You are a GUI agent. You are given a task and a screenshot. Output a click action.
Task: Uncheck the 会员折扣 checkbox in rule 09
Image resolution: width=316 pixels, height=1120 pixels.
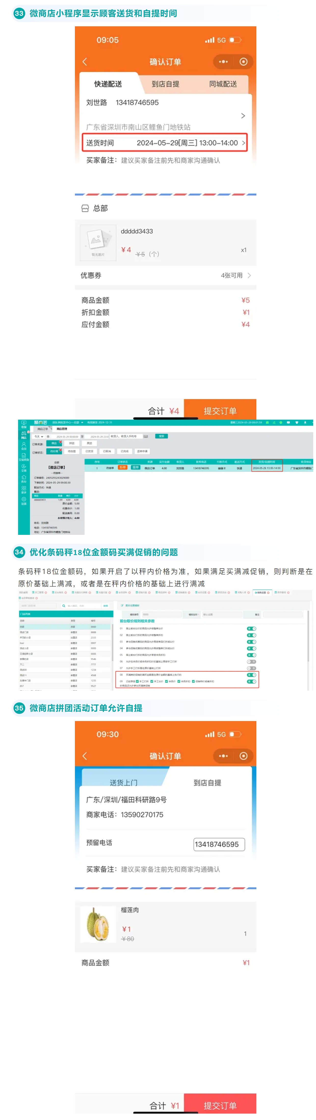point(179,681)
